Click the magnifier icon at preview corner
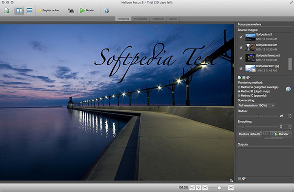 (x=231, y=181)
